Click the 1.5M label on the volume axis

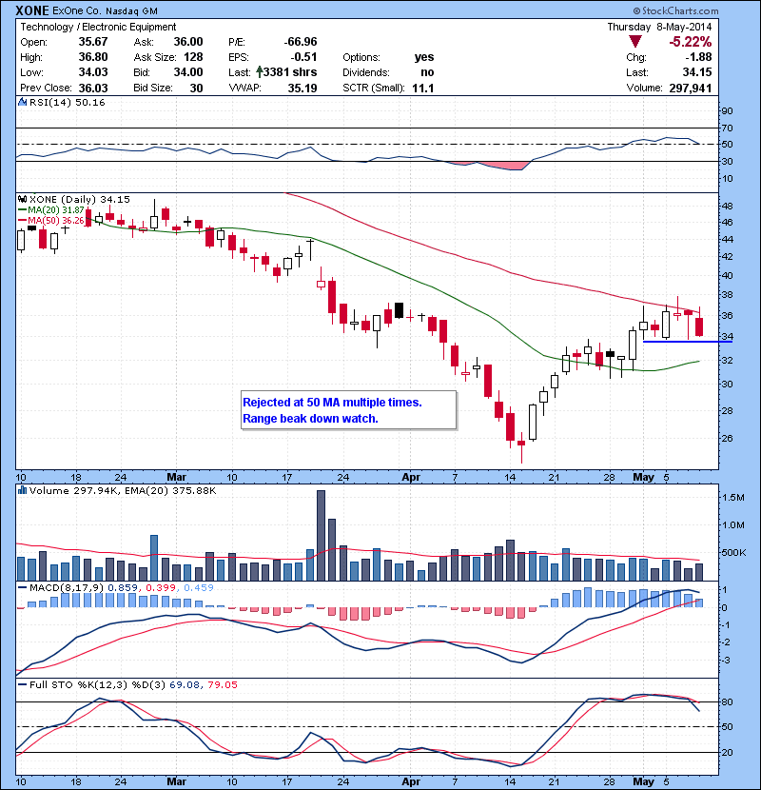pos(733,497)
